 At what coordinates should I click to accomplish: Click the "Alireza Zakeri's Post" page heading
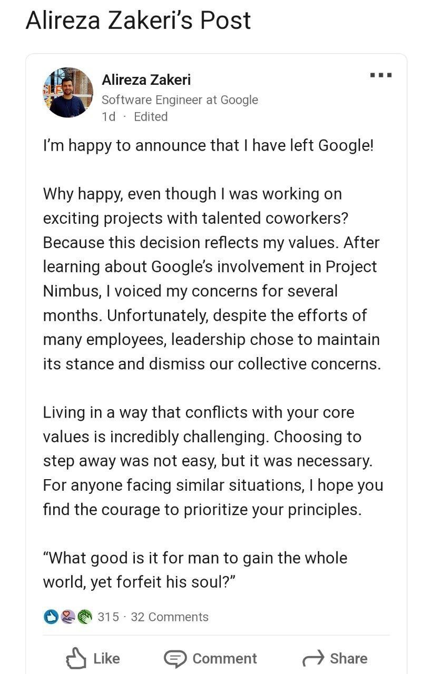pos(138,21)
